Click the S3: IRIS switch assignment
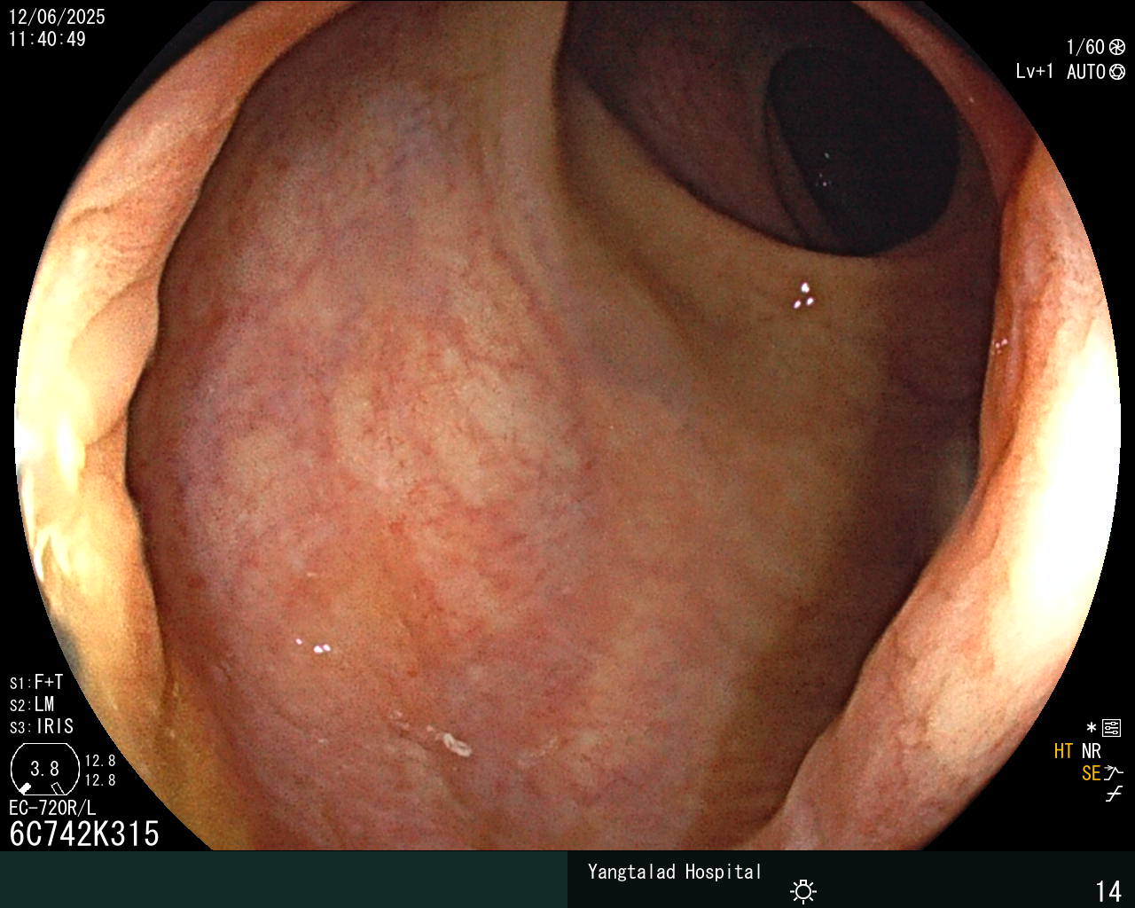1135x908 pixels. click(42, 727)
